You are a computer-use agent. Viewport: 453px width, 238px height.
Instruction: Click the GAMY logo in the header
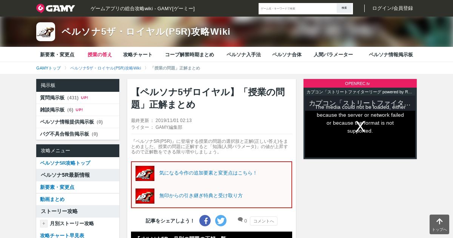point(55,8)
